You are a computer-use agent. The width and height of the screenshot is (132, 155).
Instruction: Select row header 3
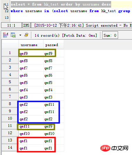tap(10, 68)
